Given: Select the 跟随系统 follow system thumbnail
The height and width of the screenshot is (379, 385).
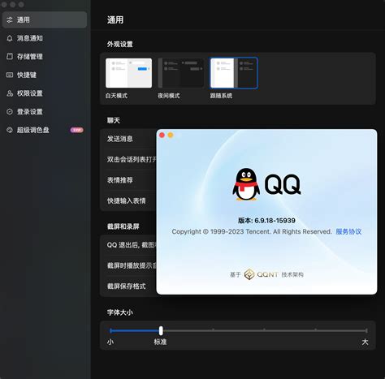Looking at the screenshot, I should 234,73.
